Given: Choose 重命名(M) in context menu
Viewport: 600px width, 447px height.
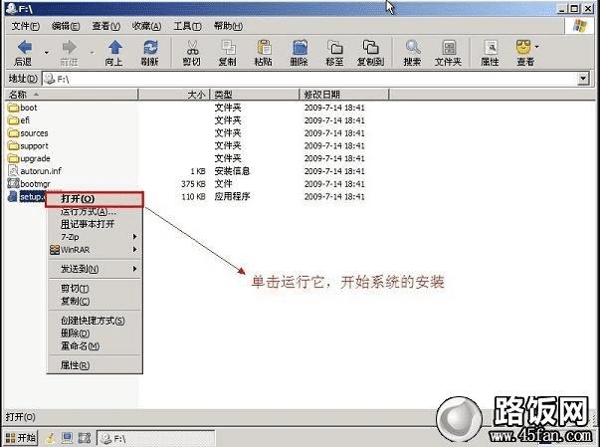Looking at the screenshot, I should (x=95, y=346).
